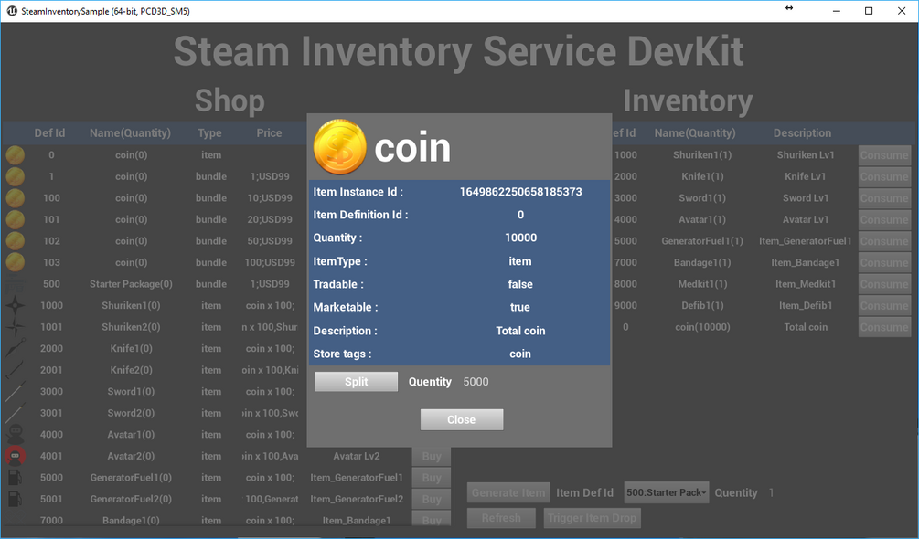Select Starter Package(0) in shop list

click(131, 284)
